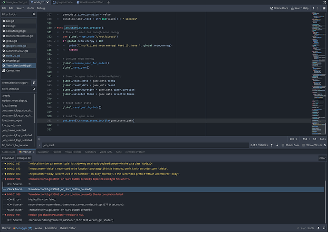Screen dimensions: 328x232
Task: Click Collapse All errors button
Action: tap(24, 158)
